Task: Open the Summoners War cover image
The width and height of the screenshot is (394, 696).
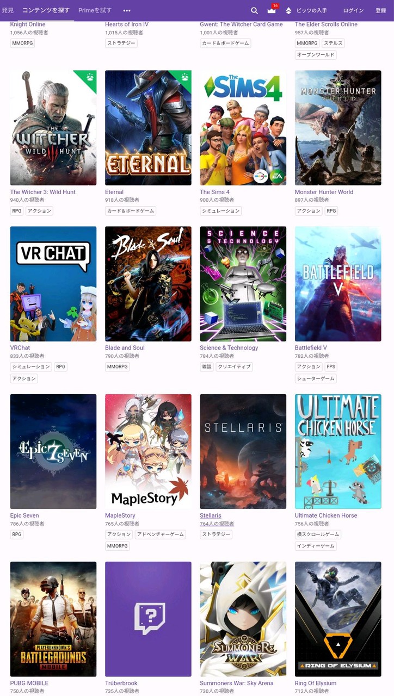Action: 243,619
